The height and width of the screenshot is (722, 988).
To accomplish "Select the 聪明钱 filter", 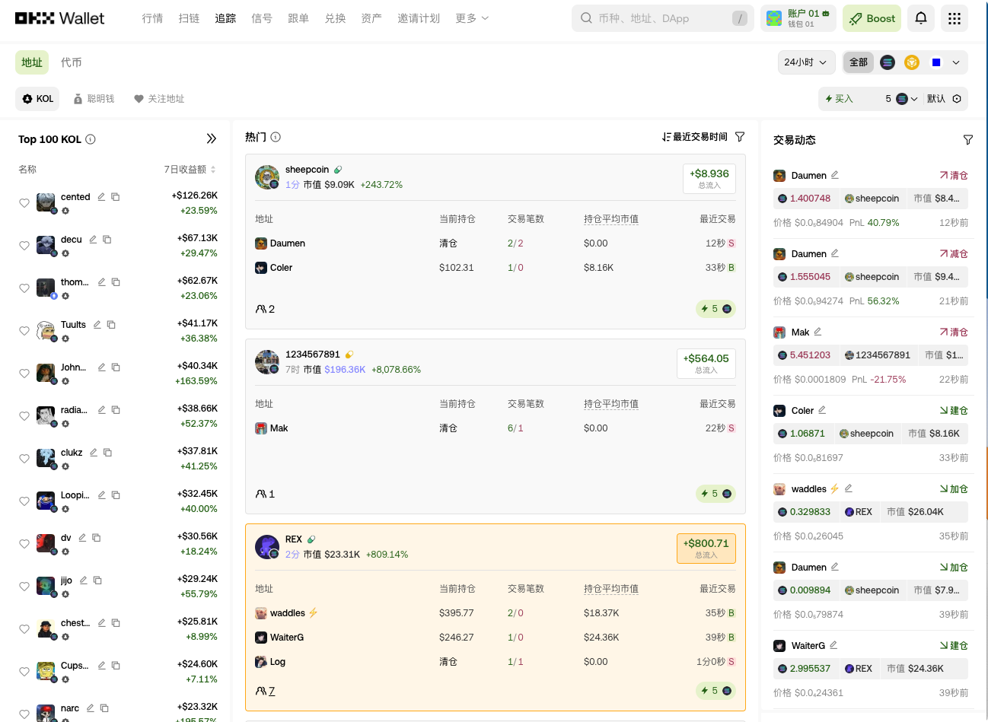I will (94, 98).
